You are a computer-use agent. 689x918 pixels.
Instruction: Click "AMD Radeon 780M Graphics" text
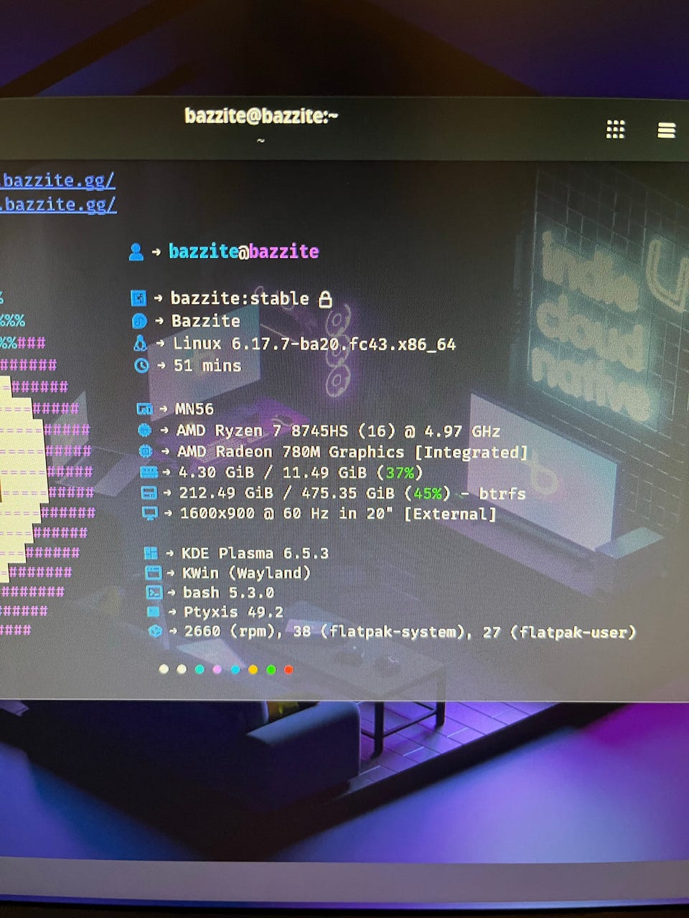tap(291, 452)
